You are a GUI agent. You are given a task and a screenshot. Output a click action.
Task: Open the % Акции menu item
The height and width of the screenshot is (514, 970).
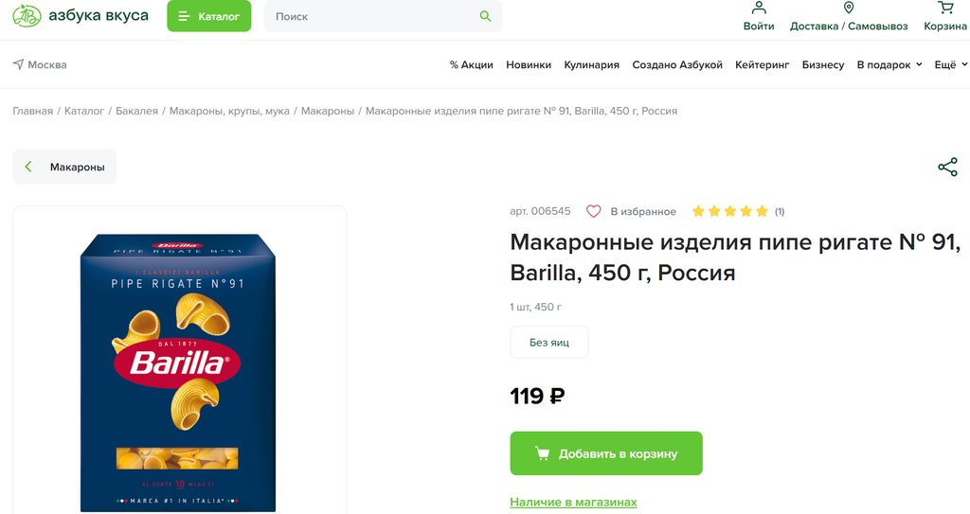click(x=471, y=64)
